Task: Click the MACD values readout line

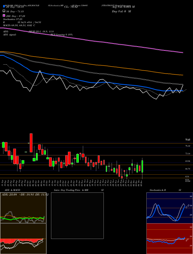Action: (19, 25)
